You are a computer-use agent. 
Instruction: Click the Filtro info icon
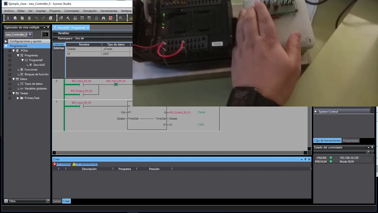[6, 201]
